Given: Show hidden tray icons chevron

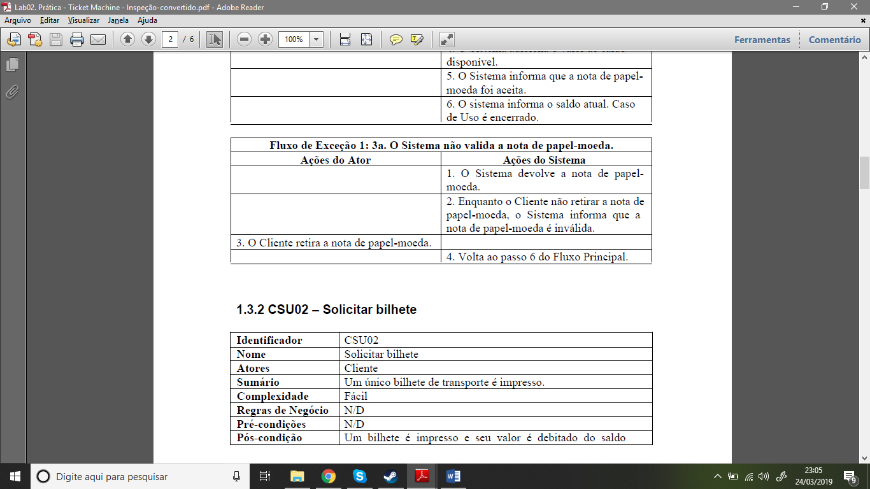Looking at the screenshot, I should (x=718, y=476).
